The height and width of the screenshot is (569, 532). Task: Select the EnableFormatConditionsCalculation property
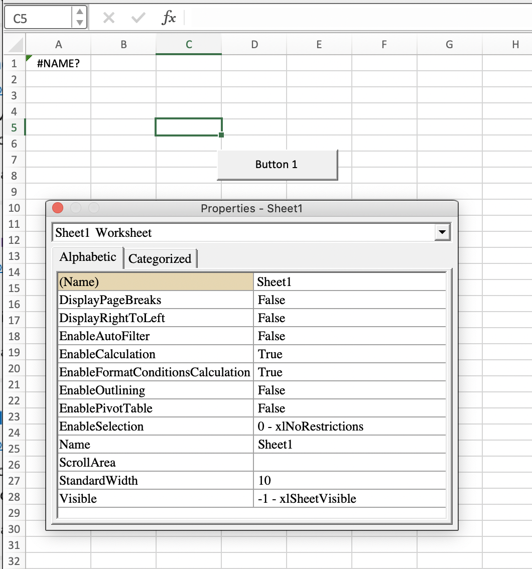click(155, 372)
